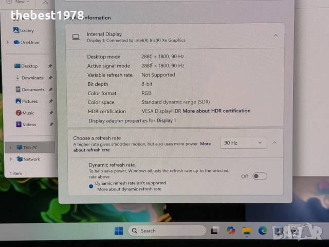Screen dimensions: 329x247
Task: Open 'More about dynamic refresh rate' link
Action: 129,189
